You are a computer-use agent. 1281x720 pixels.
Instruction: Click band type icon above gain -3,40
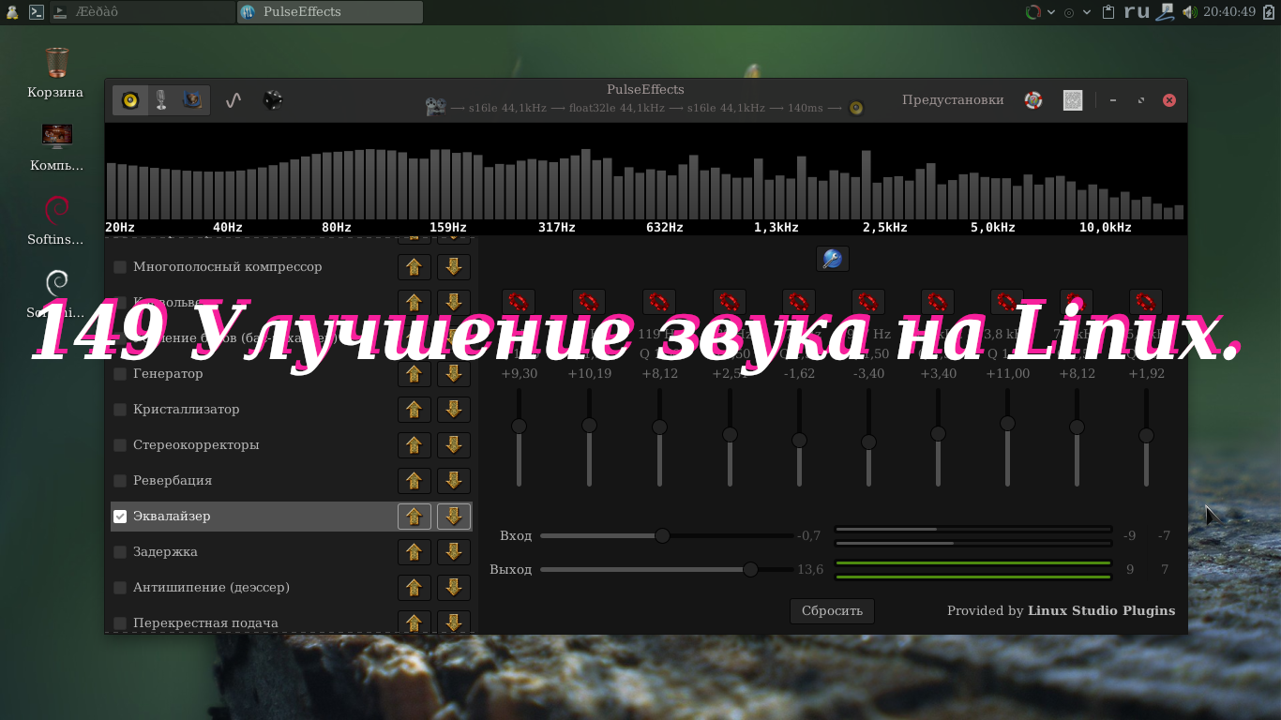click(x=868, y=301)
